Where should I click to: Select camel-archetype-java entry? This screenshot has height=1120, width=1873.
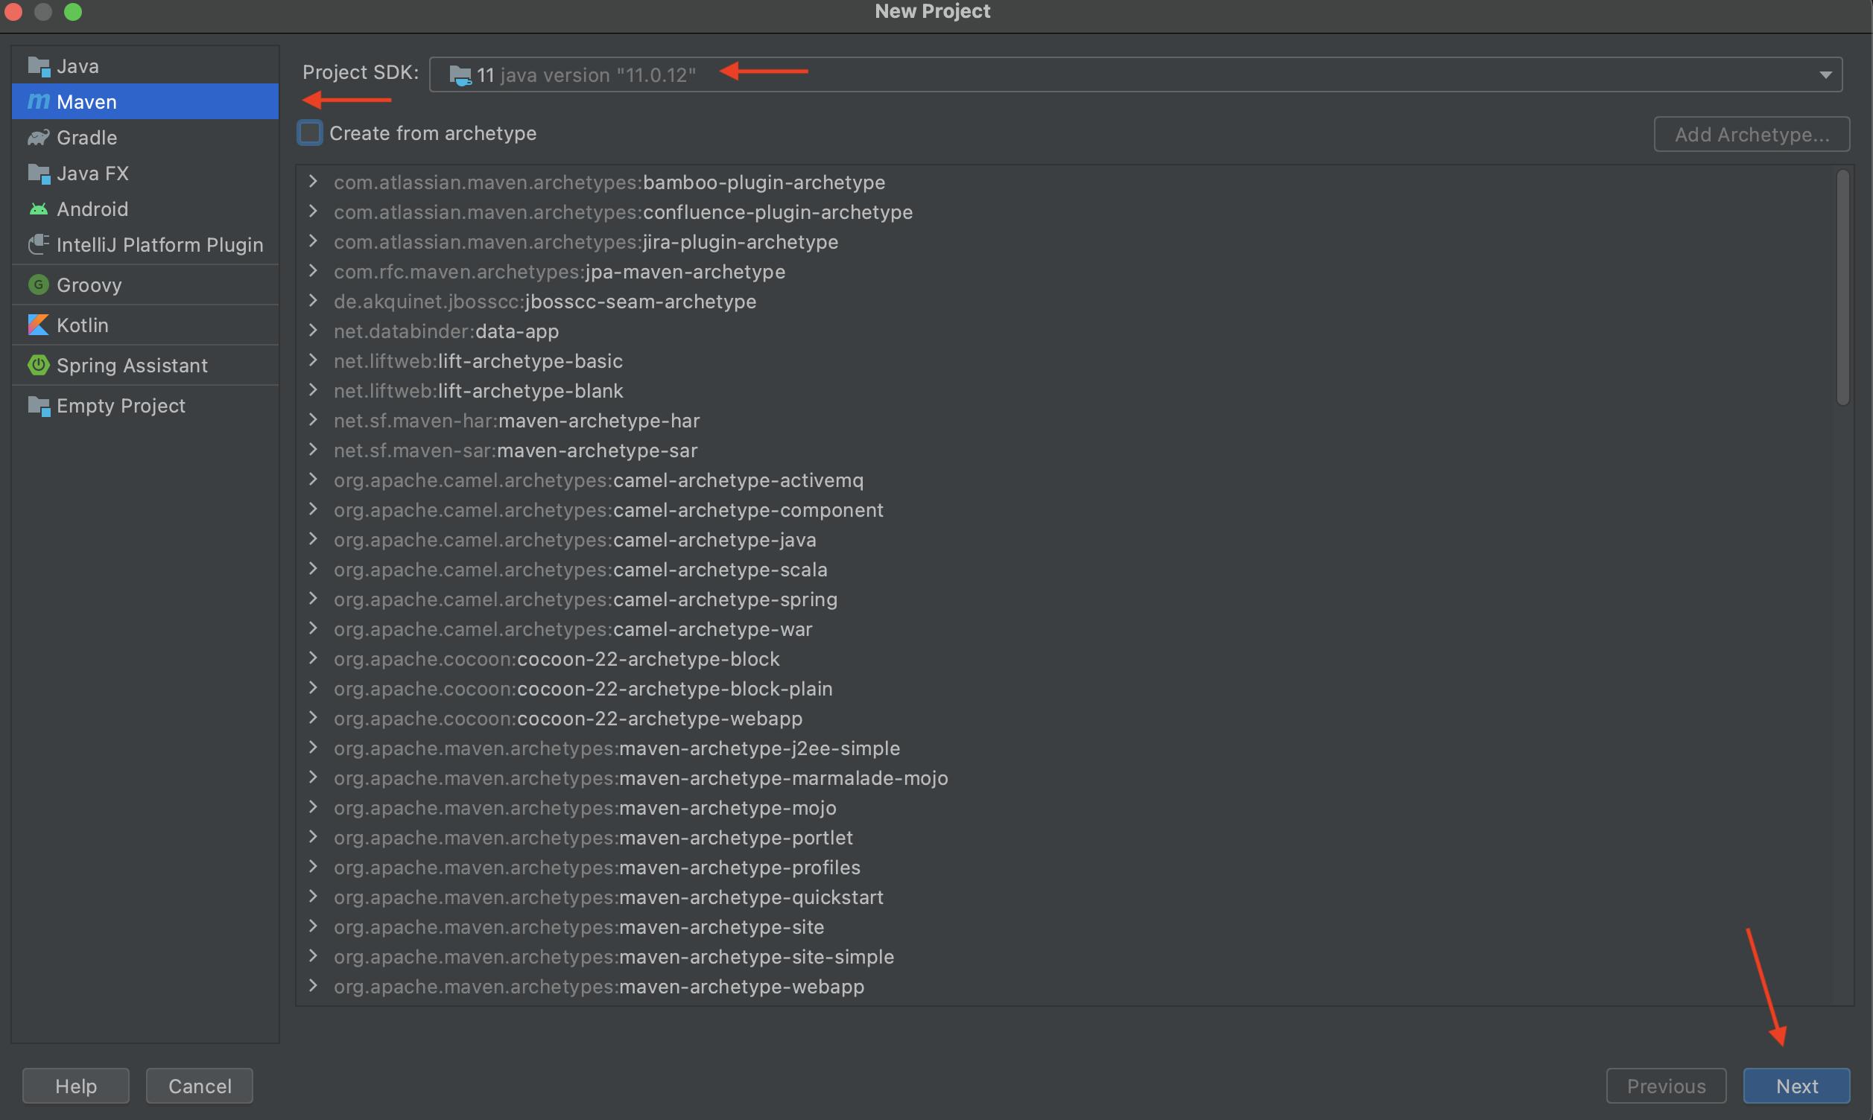(574, 540)
